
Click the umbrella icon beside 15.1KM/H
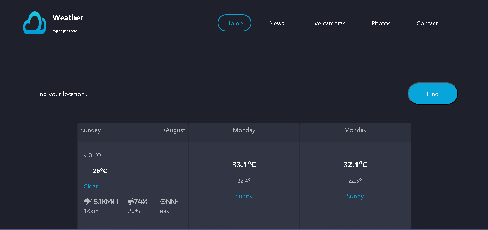coord(87,201)
